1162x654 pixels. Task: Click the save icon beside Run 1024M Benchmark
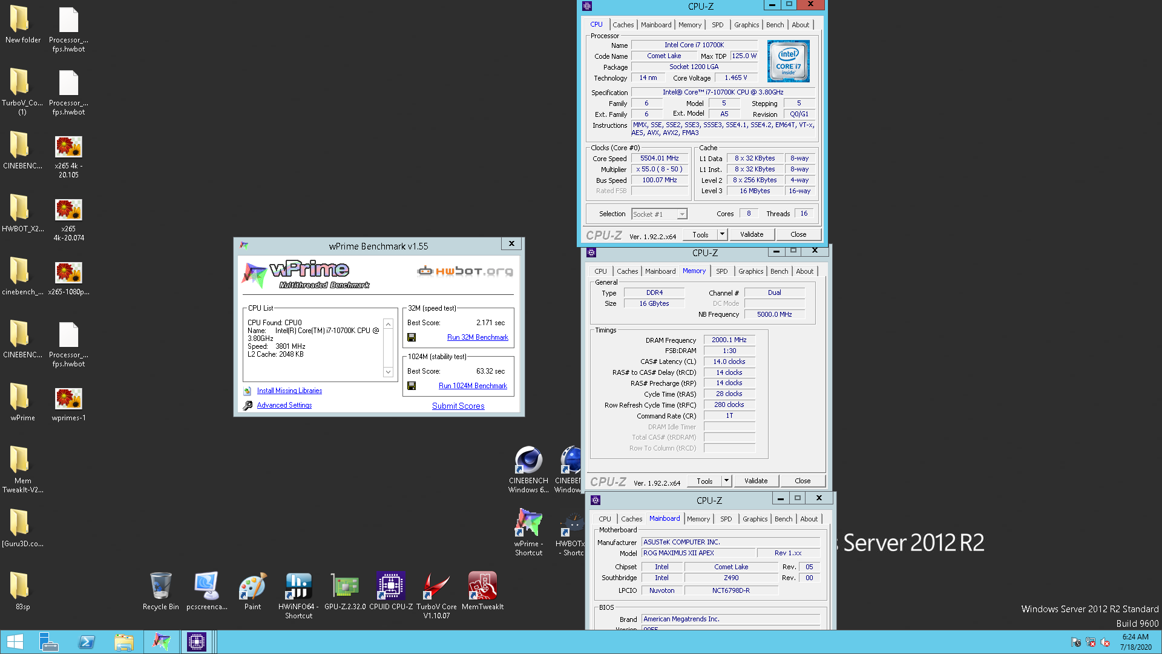[x=412, y=386]
